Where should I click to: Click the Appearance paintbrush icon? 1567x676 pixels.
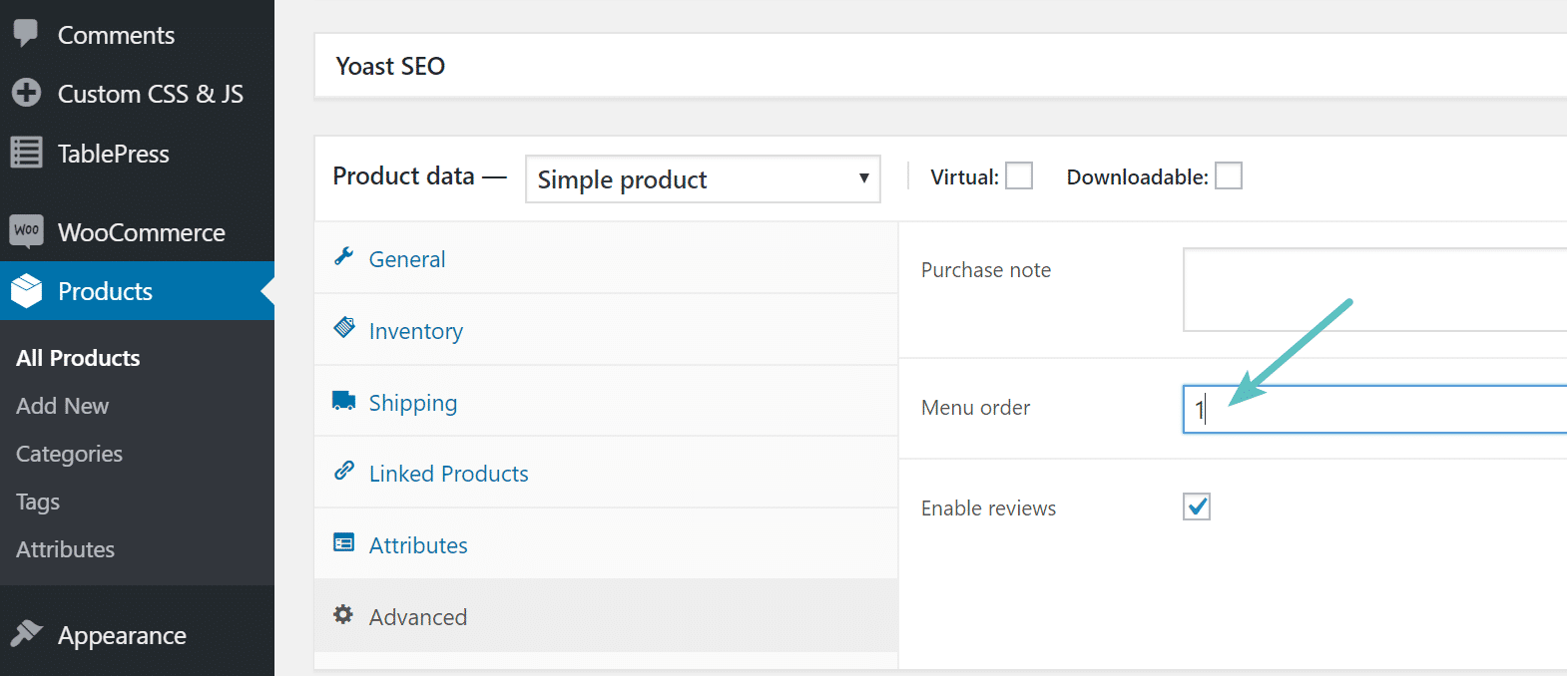[26, 634]
